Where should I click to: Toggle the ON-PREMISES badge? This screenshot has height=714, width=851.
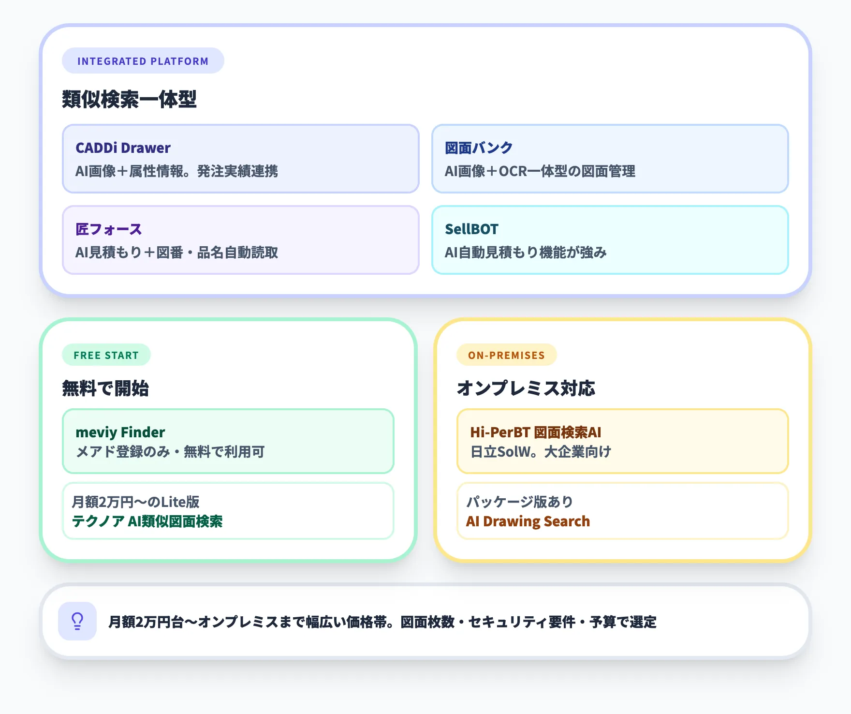506,355
